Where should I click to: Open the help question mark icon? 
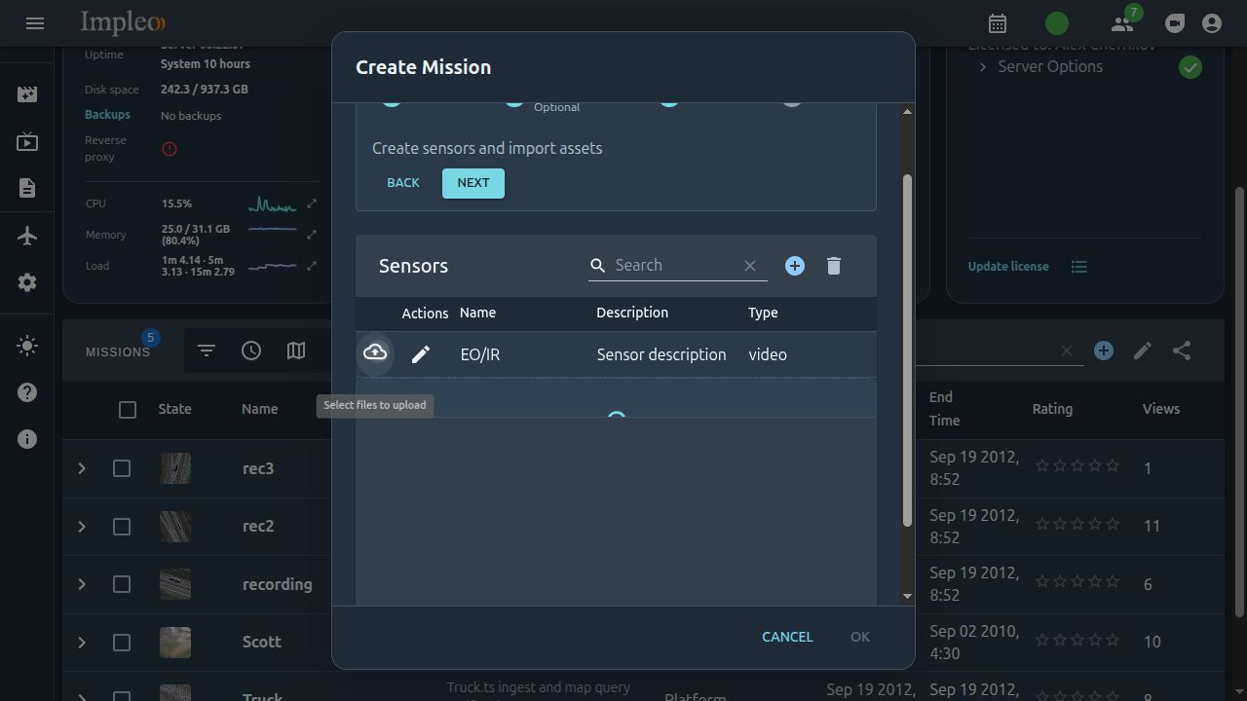coord(27,392)
